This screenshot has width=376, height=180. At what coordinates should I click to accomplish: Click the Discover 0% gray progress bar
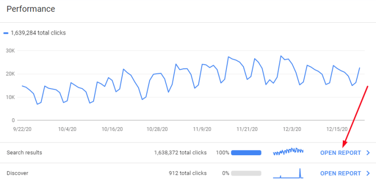point(246,173)
